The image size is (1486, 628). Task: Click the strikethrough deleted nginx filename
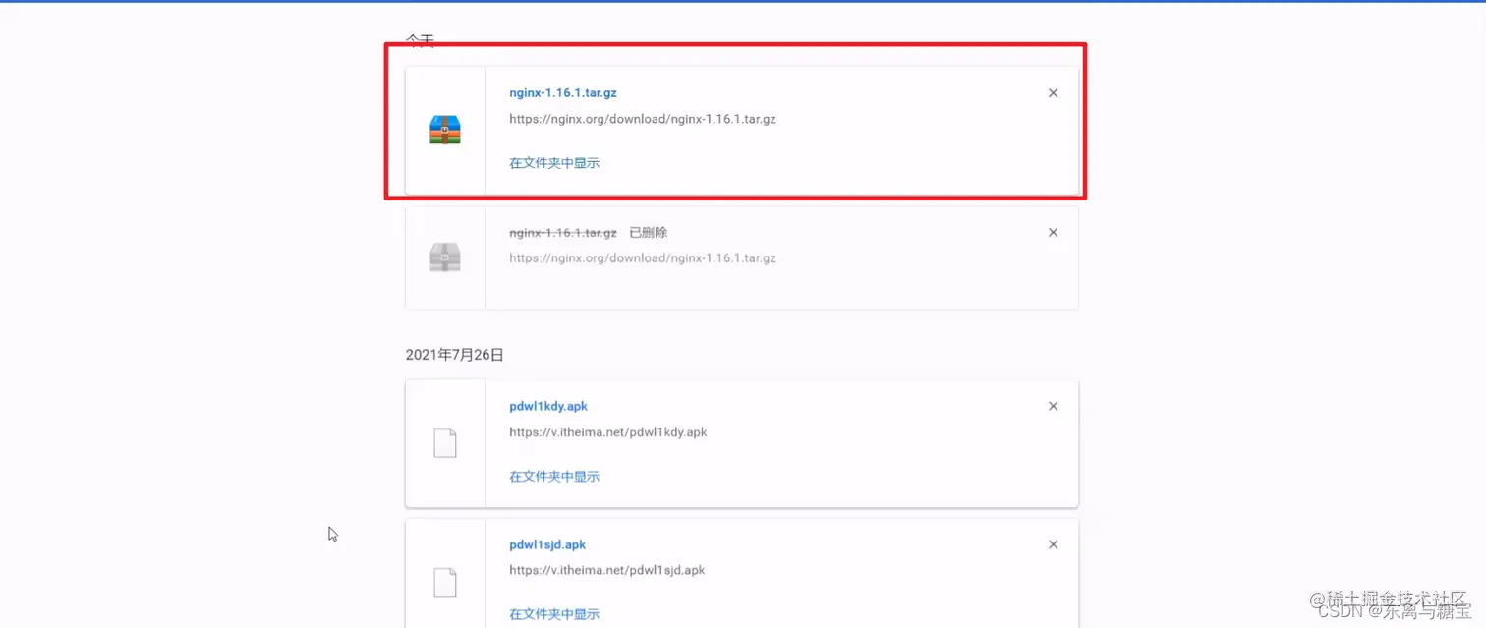pyautogui.click(x=562, y=232)
